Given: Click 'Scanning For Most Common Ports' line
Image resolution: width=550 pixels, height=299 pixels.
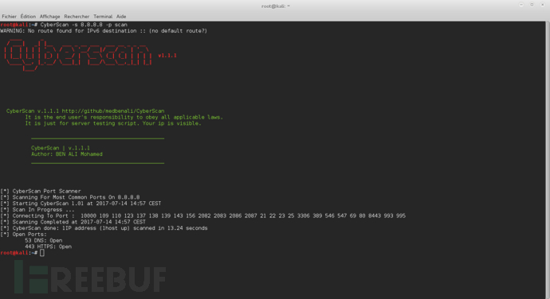Looking at the screenshot, I should [x=70, y=197].
